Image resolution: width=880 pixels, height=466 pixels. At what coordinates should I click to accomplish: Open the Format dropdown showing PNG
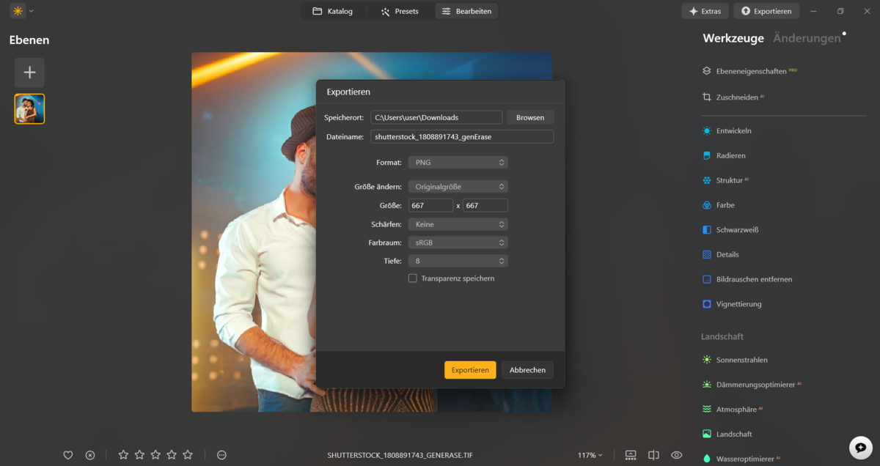click(458, 162)
